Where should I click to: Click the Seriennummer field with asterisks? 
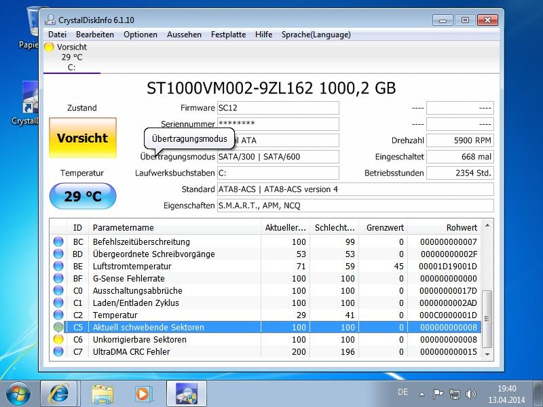click(278, 124)
